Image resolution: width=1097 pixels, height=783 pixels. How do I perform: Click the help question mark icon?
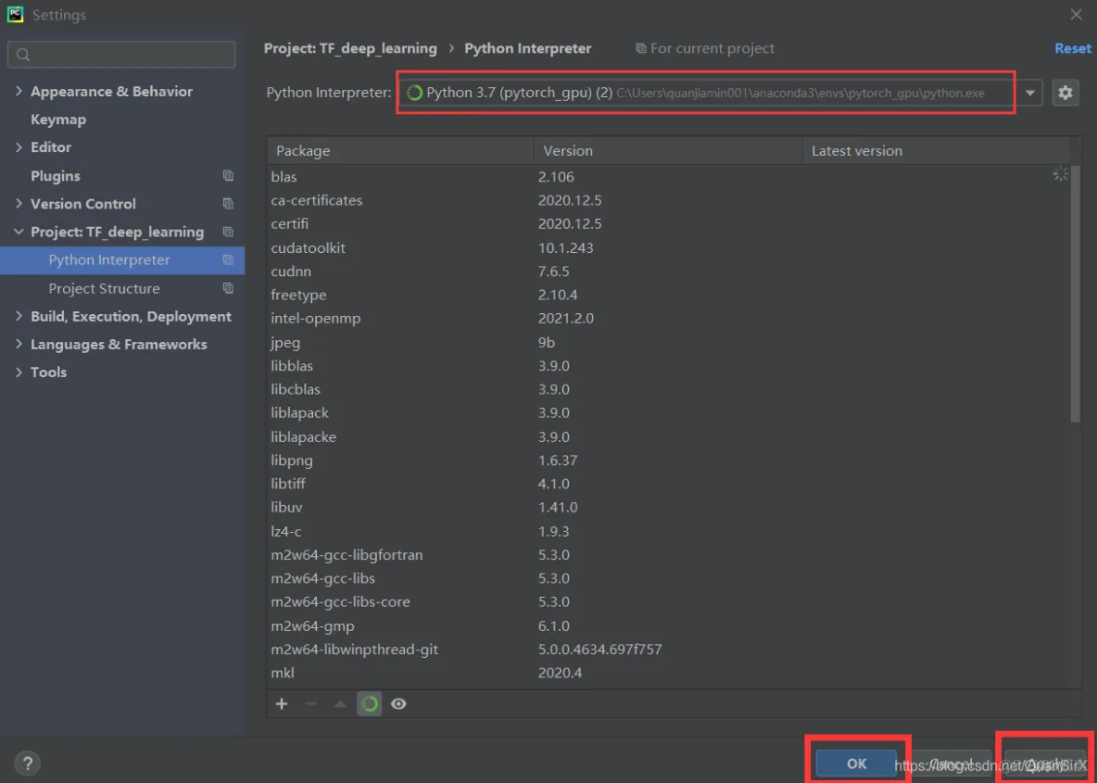click(x=27, y=763)
